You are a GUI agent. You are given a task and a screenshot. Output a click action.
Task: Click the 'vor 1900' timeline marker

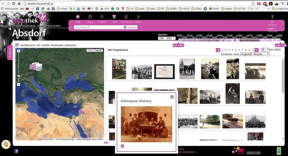point(178,45)
